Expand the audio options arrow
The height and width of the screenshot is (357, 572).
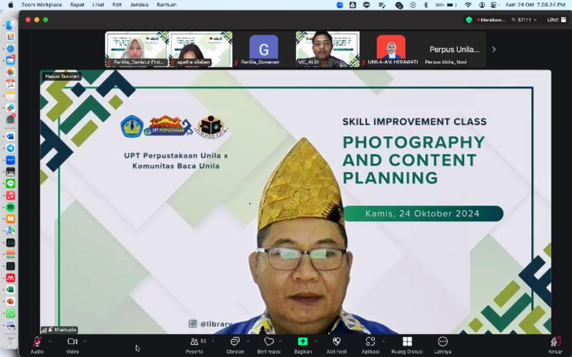tap(50, 341)
